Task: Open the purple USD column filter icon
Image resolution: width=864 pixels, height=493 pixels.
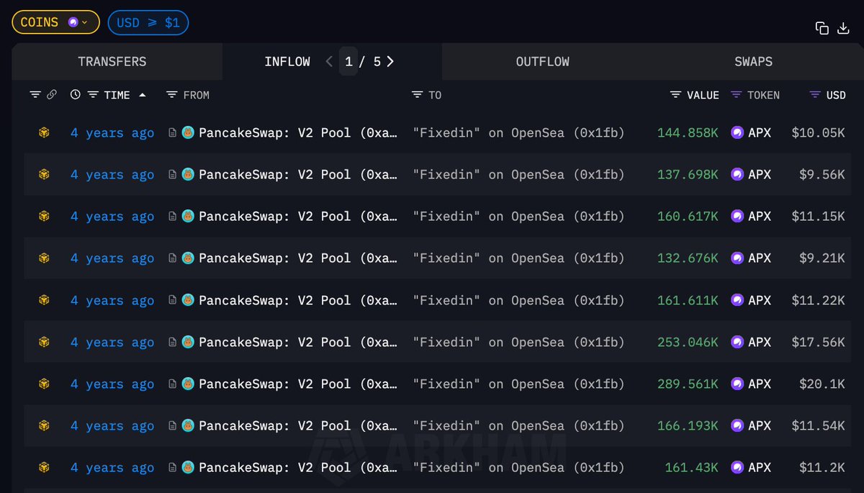Action: (x=815, y=95)
